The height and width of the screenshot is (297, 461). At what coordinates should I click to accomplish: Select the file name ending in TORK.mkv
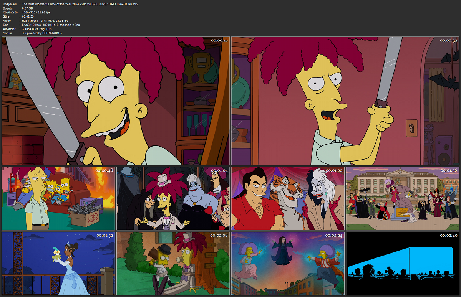pyautogui.click(x=80, y=4)
